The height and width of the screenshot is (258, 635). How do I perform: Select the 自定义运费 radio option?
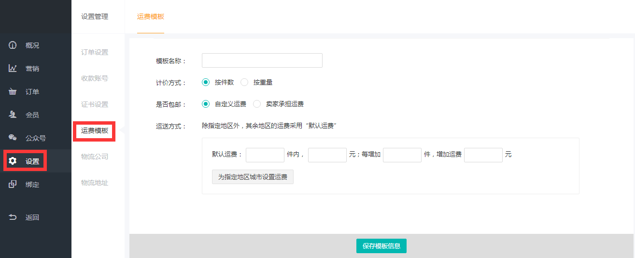206,104
